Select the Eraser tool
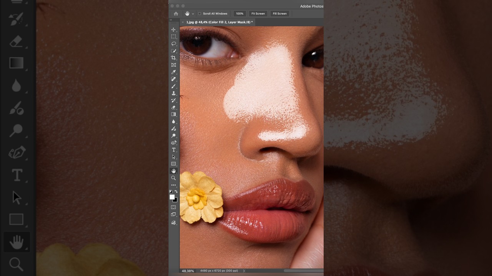This screenshot has height=276, width=492. click(x=173, y=107)
